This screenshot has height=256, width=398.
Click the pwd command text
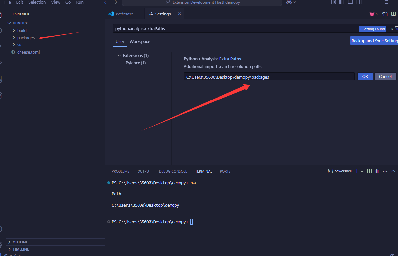pos(194,183)
